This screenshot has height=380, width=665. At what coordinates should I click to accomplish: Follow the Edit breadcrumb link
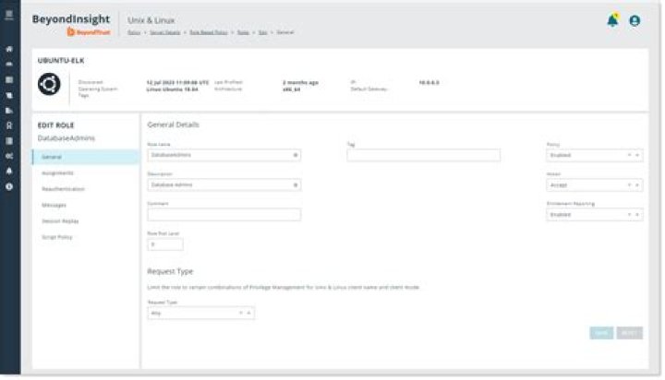pos(263,32)
